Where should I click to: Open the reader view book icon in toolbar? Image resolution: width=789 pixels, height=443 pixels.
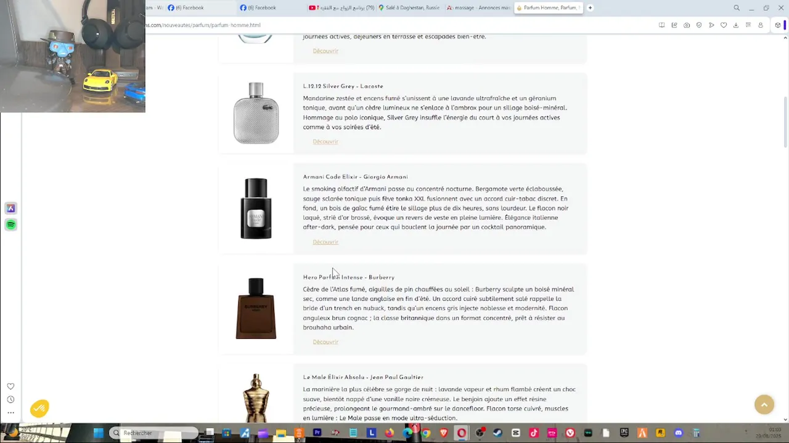[661, 25]
